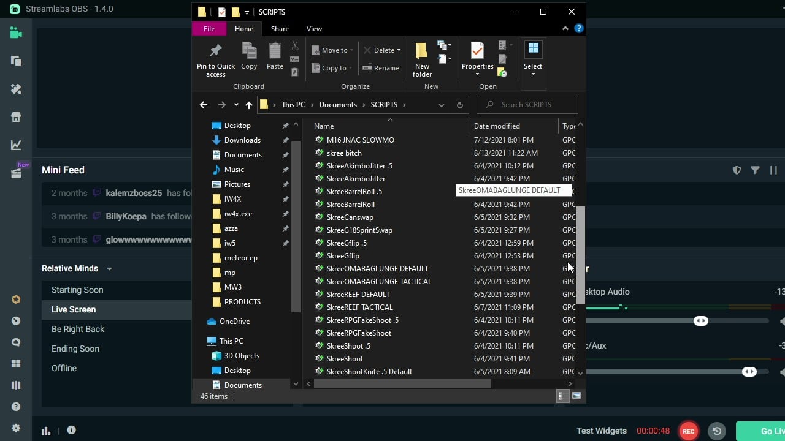
Task: Click the Go Live button
Action: (760, 431)
